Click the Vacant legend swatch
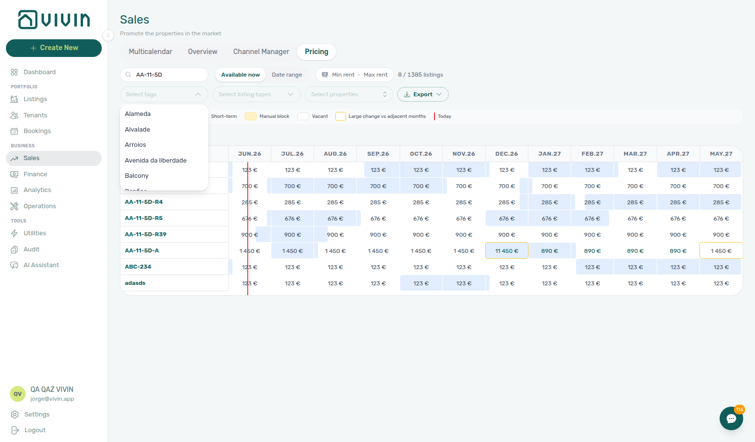Image resolution: width=755 pixels, height=442 pixels. pos(303,116)
